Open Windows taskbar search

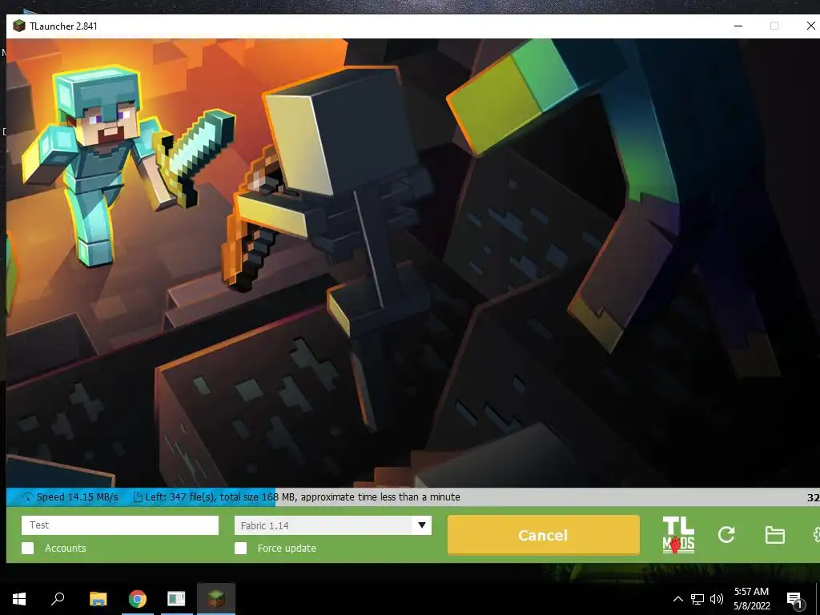58,599
